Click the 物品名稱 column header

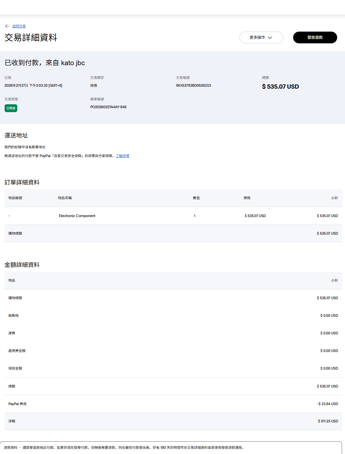pos(65,198)
